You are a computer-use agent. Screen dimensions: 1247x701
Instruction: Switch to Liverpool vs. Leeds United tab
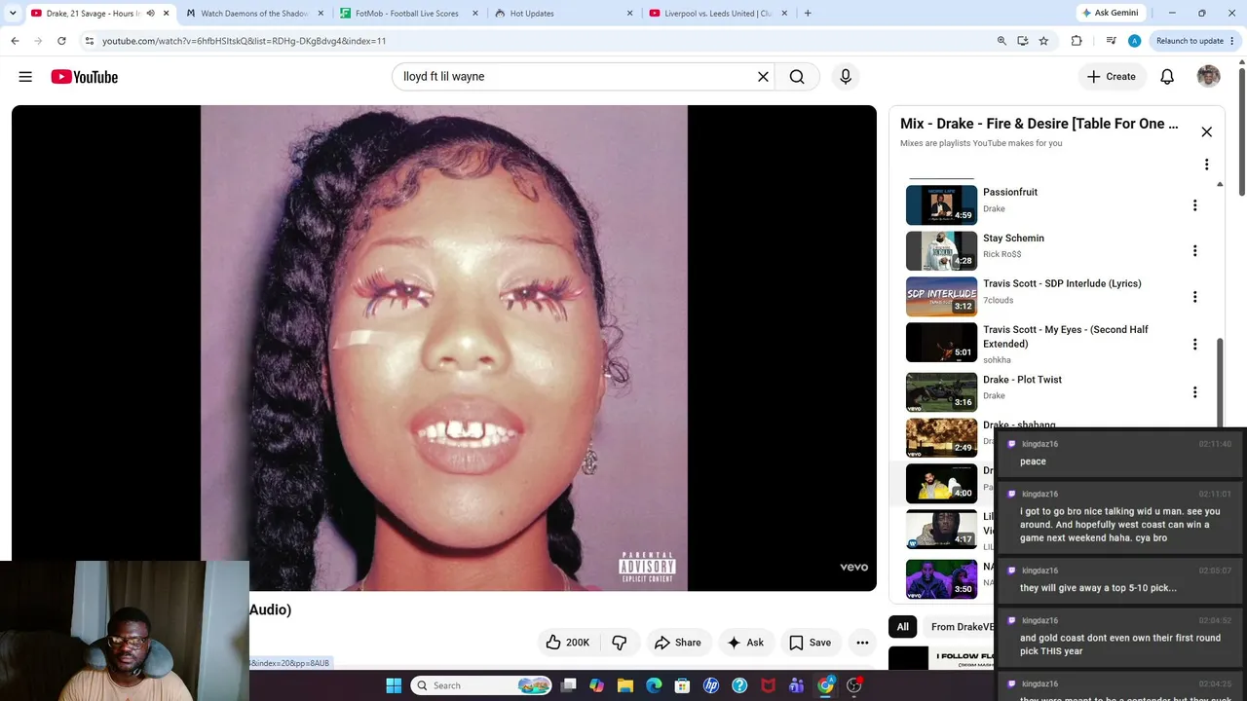point(717,14)
